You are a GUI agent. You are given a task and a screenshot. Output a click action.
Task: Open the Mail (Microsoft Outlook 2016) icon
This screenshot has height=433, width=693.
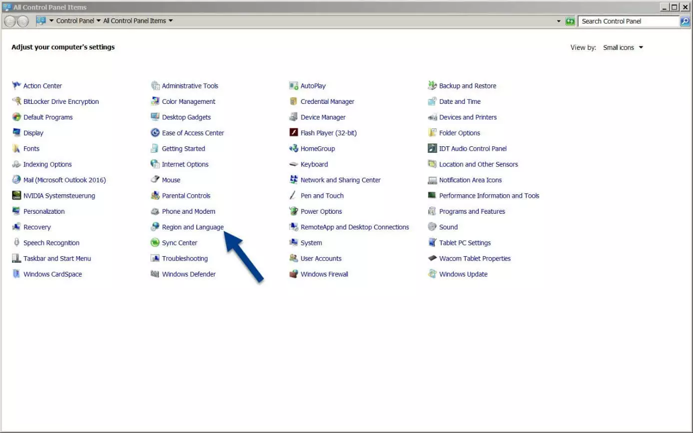coord(16,180)
